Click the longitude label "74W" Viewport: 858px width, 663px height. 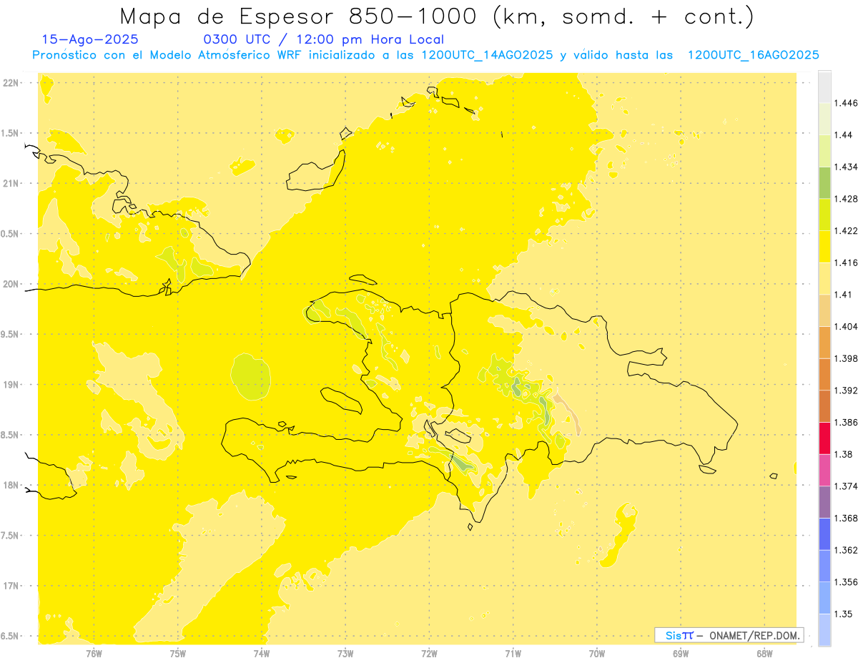262,653
